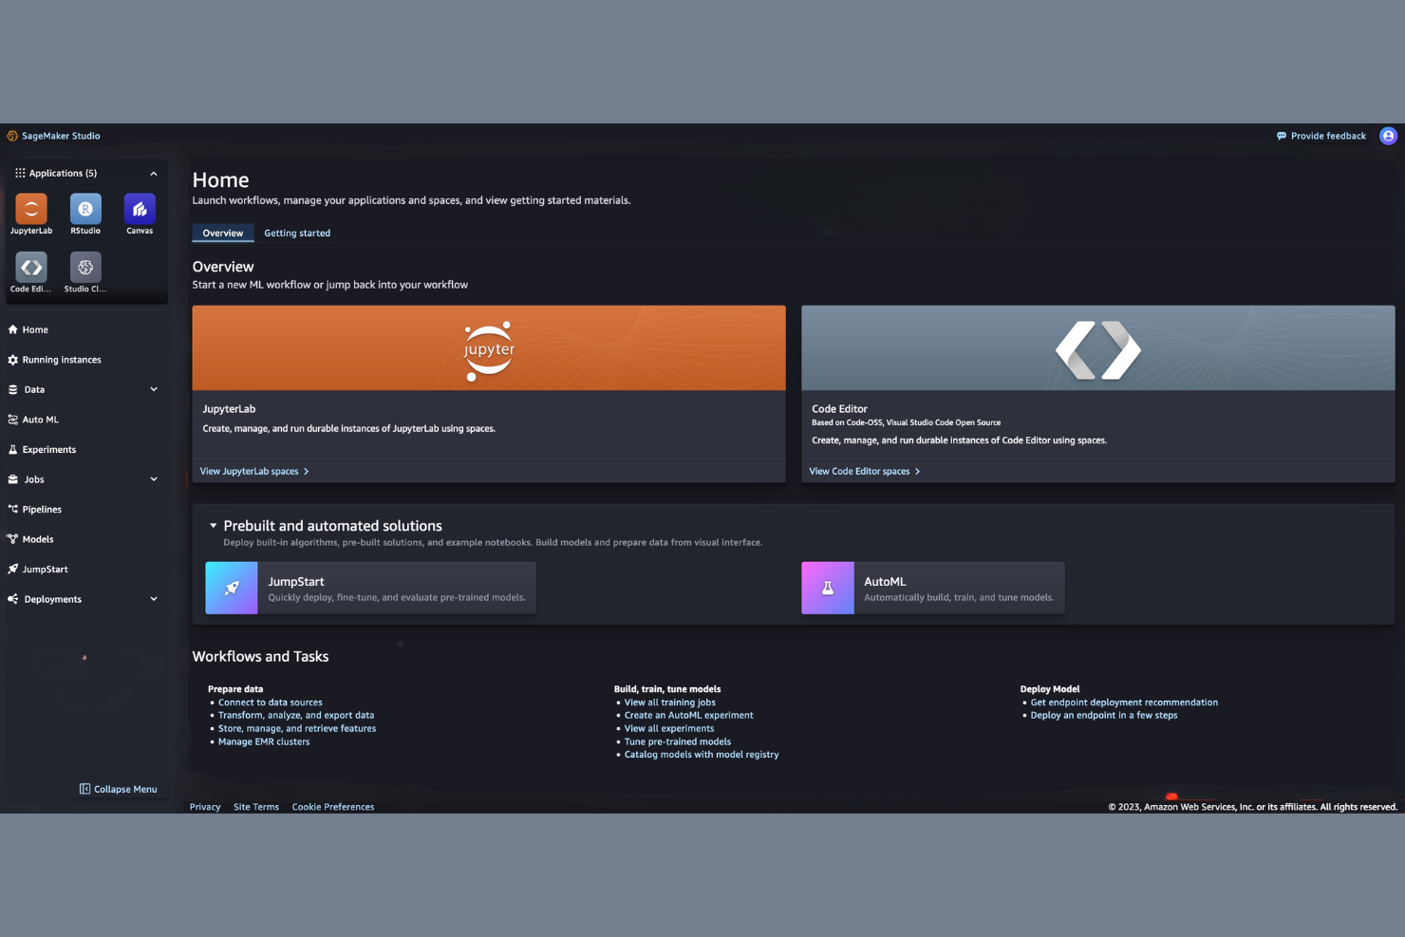Click the Collapse Menu panel icon
This screenshot has height=937, width=1405.
tap(84, 789)
